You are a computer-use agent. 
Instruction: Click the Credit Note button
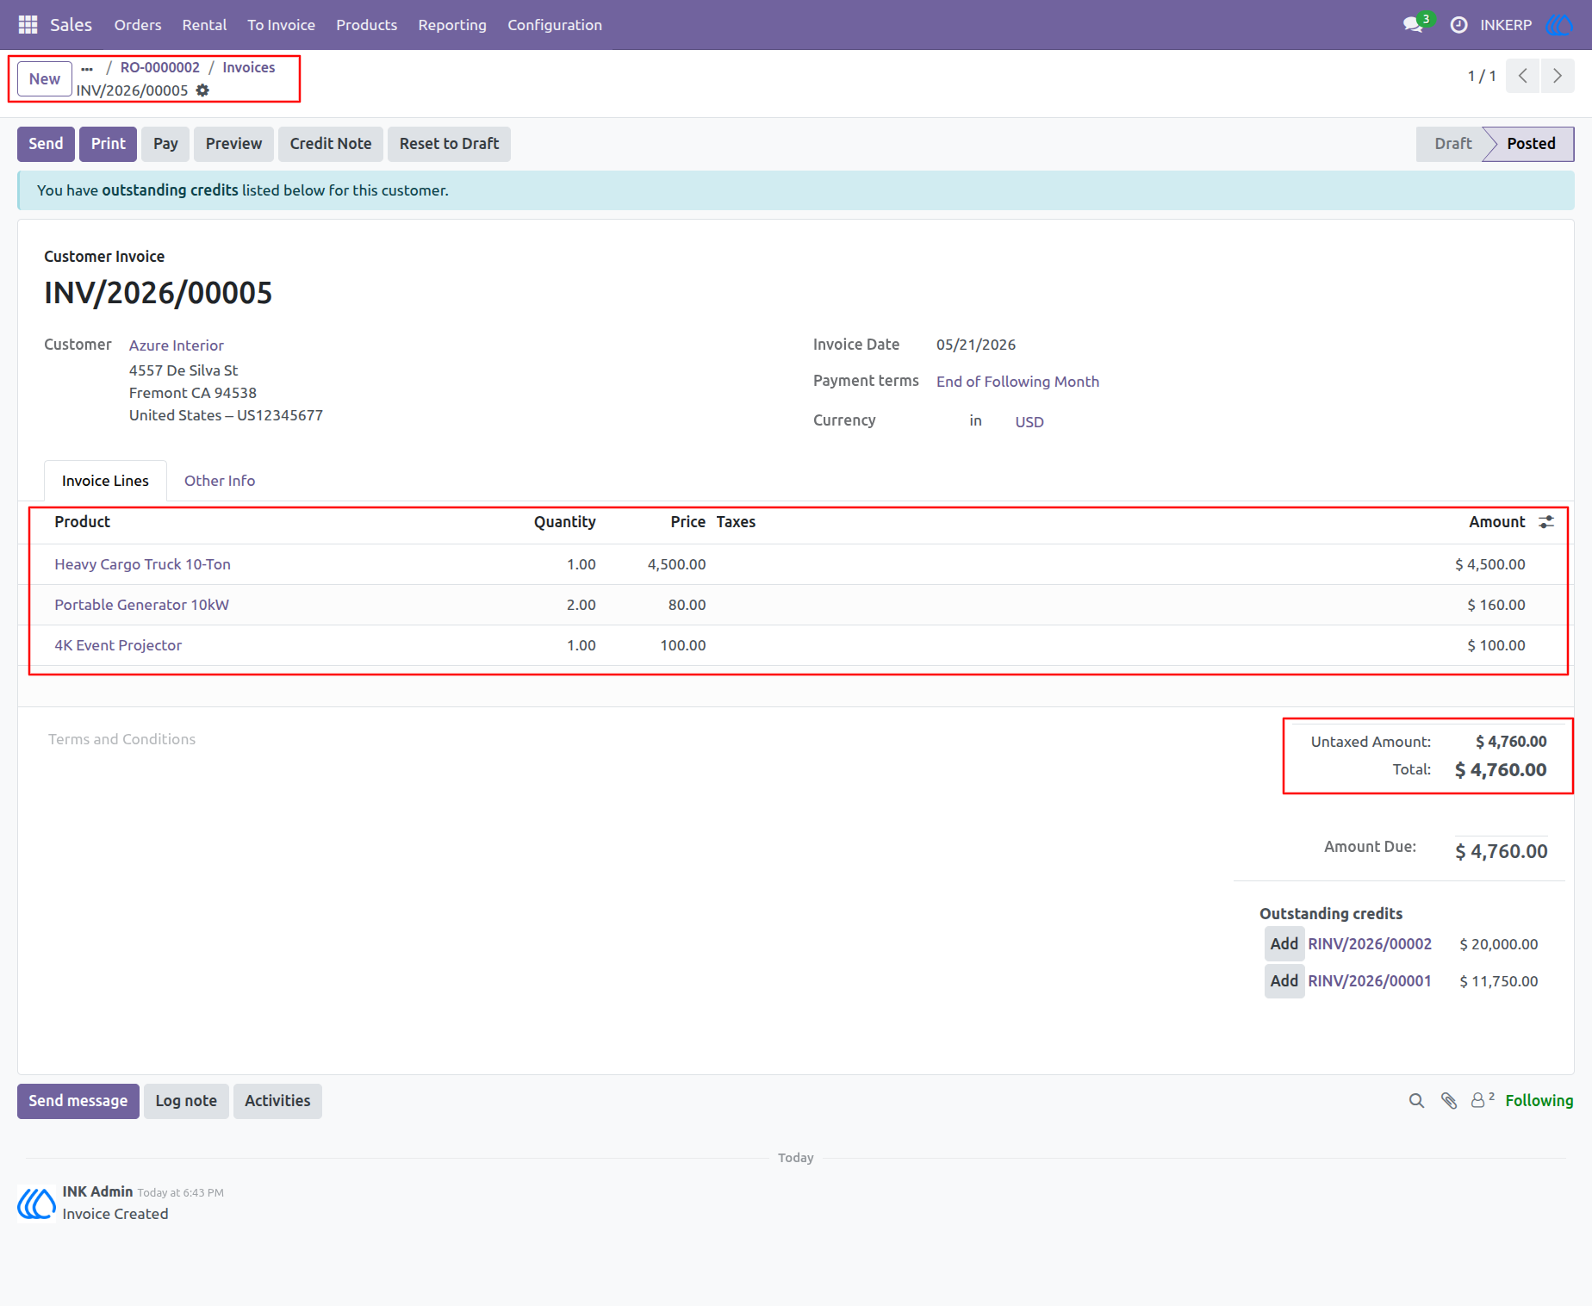[x=331, y=144]
